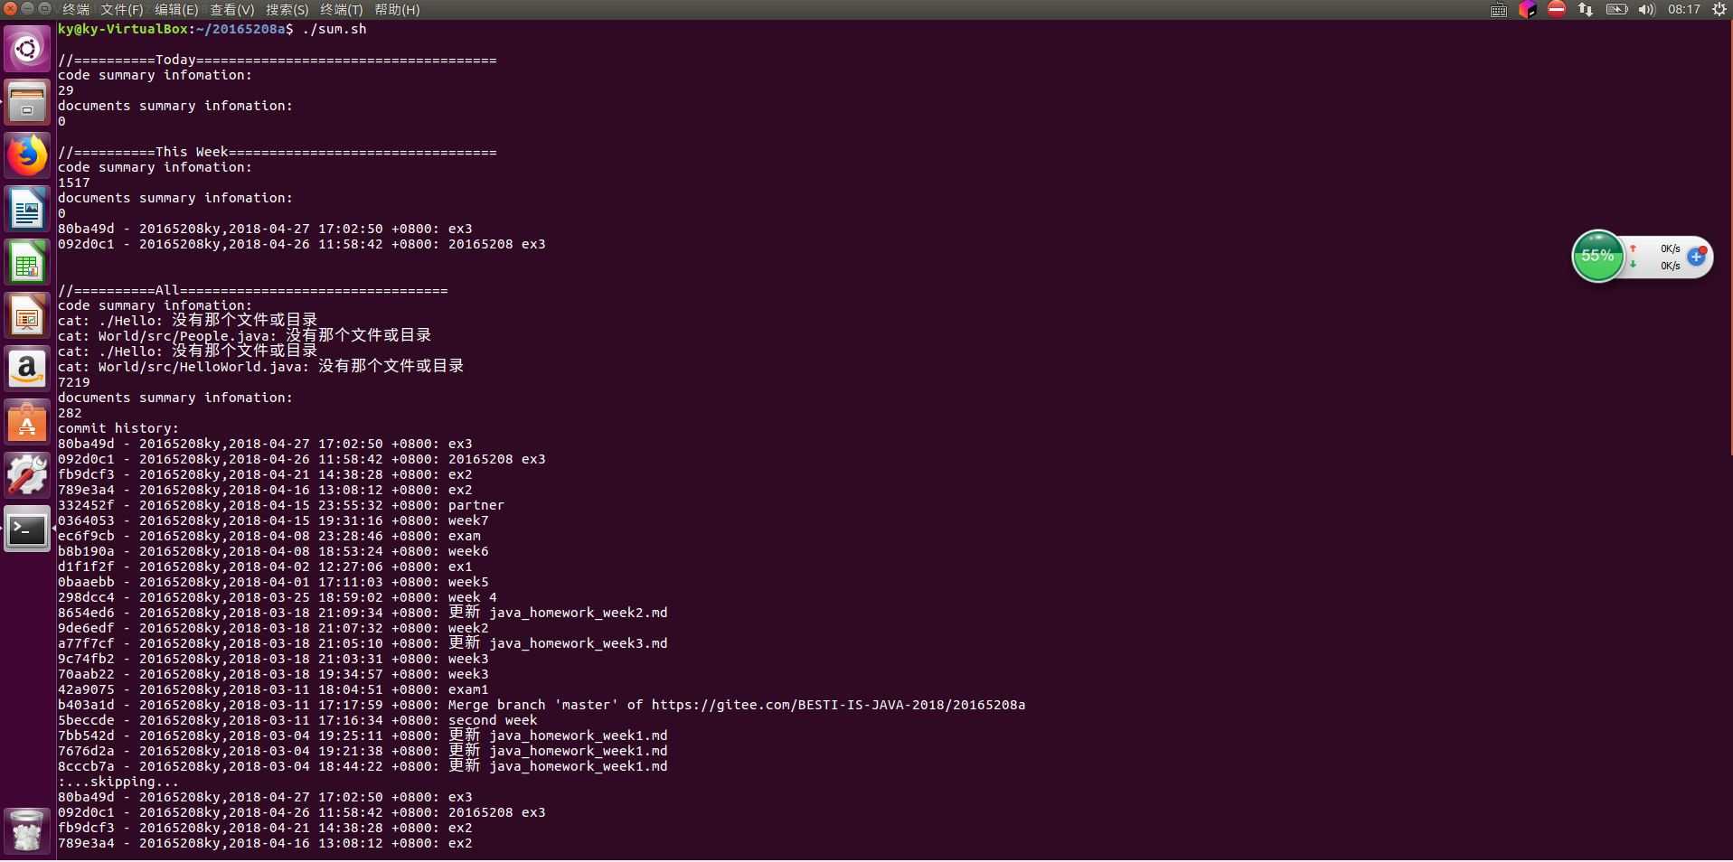1733x862 pixels.
Task: Open the Files manager from the launcher
Action: pyautogui.click(x=27, y=102)
